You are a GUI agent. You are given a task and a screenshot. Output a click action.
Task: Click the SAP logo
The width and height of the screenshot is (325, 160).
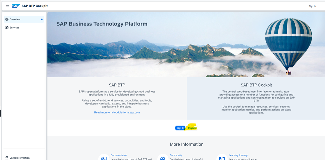pyautogui.click(x=16, y=6)
